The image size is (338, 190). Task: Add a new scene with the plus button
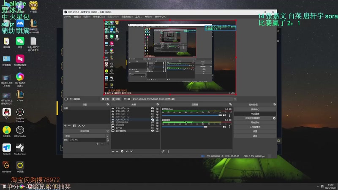click(65, 126)
